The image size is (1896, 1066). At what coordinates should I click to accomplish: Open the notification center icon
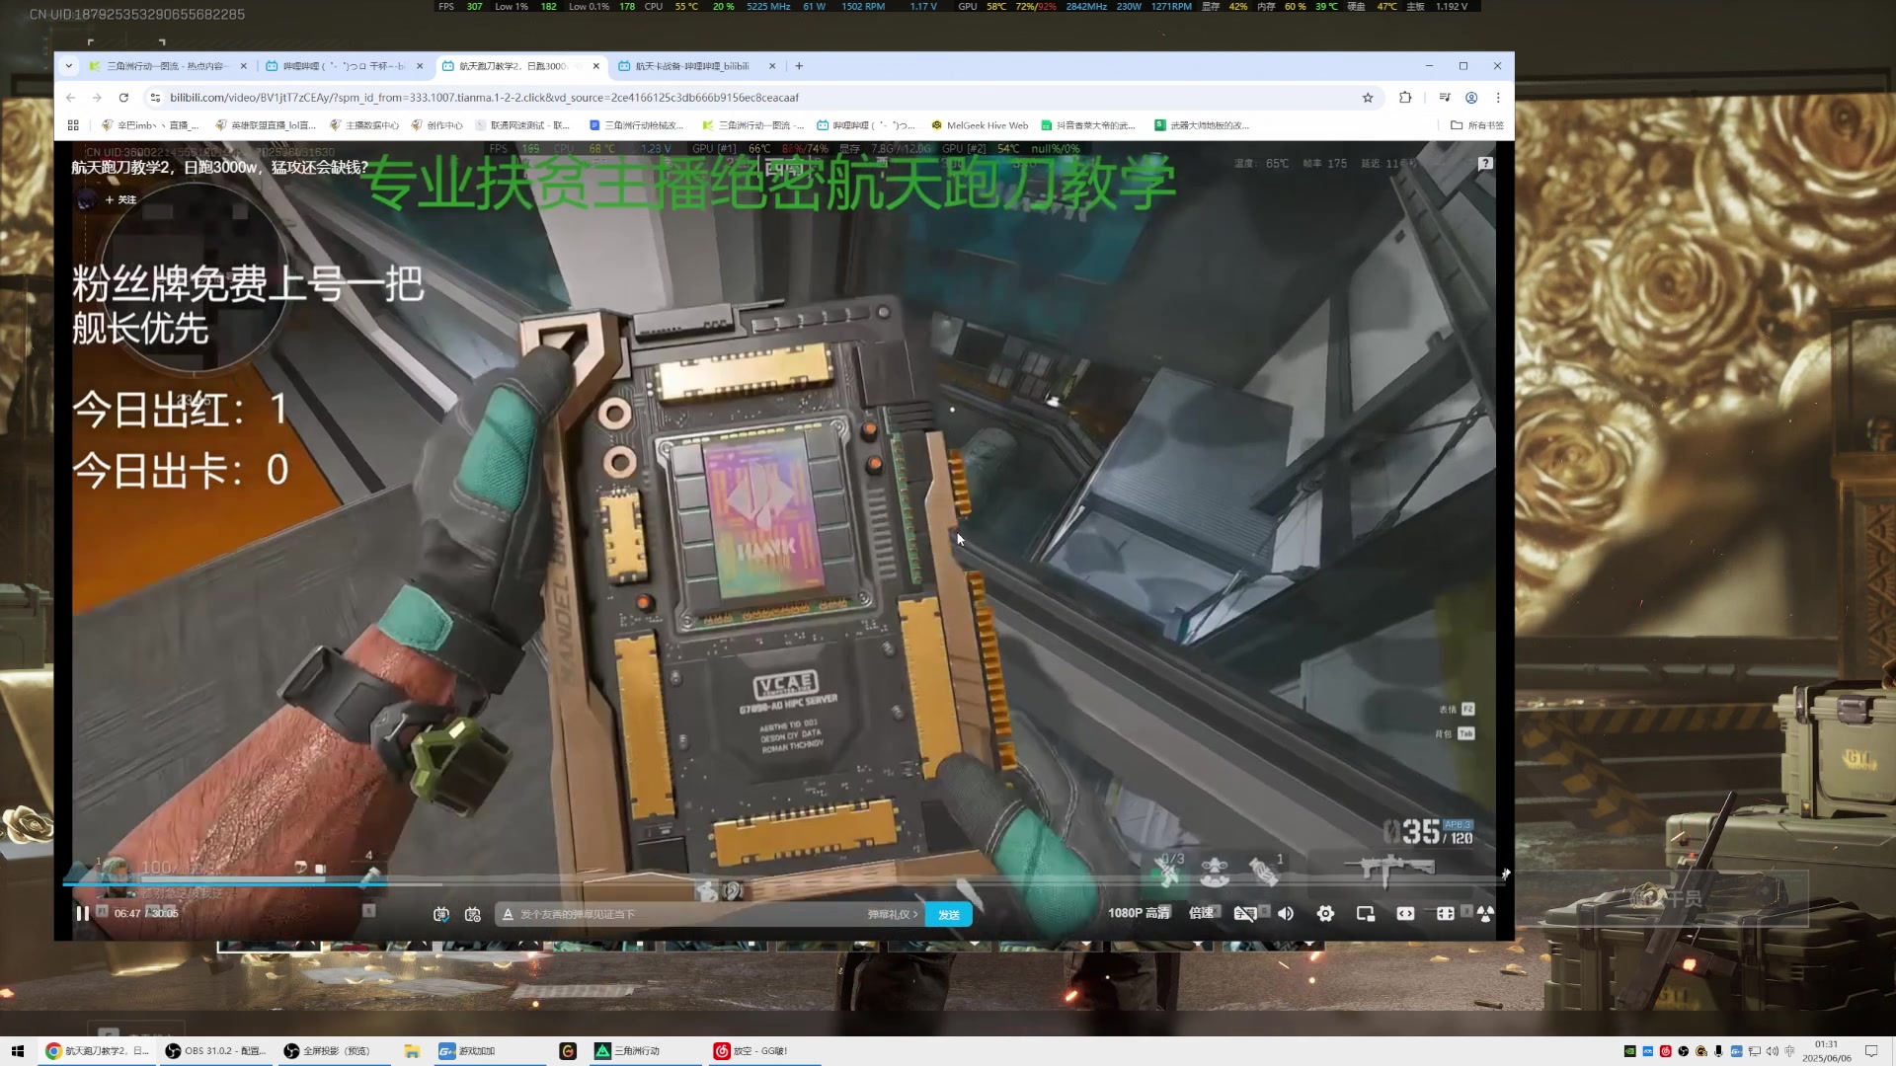[x=1871, y=1051]
